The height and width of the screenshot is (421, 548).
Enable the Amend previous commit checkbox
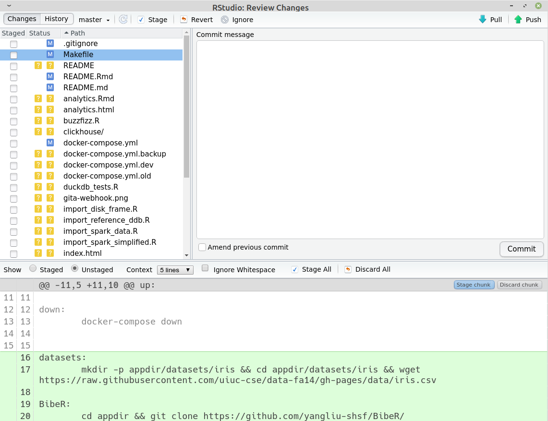click(202, 247)
